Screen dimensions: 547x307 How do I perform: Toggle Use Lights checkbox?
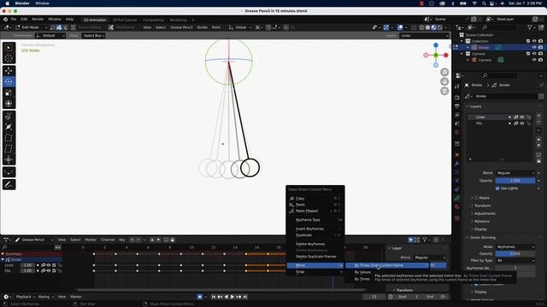click(497, 188)
